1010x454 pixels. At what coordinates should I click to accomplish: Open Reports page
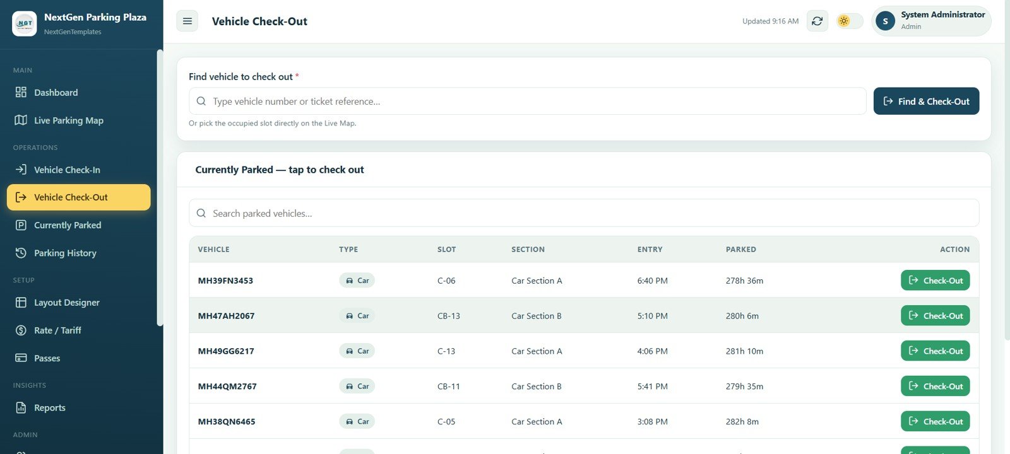coord(78,408)
